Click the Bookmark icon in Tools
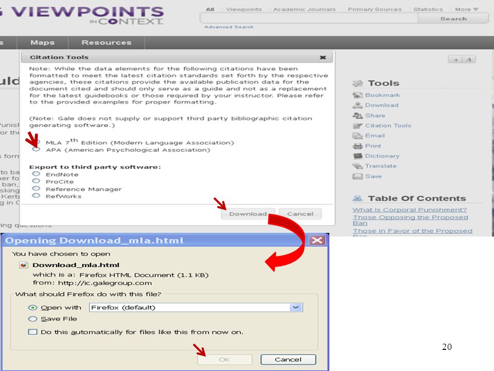This screenshot has width=494, height=371. 358,95
